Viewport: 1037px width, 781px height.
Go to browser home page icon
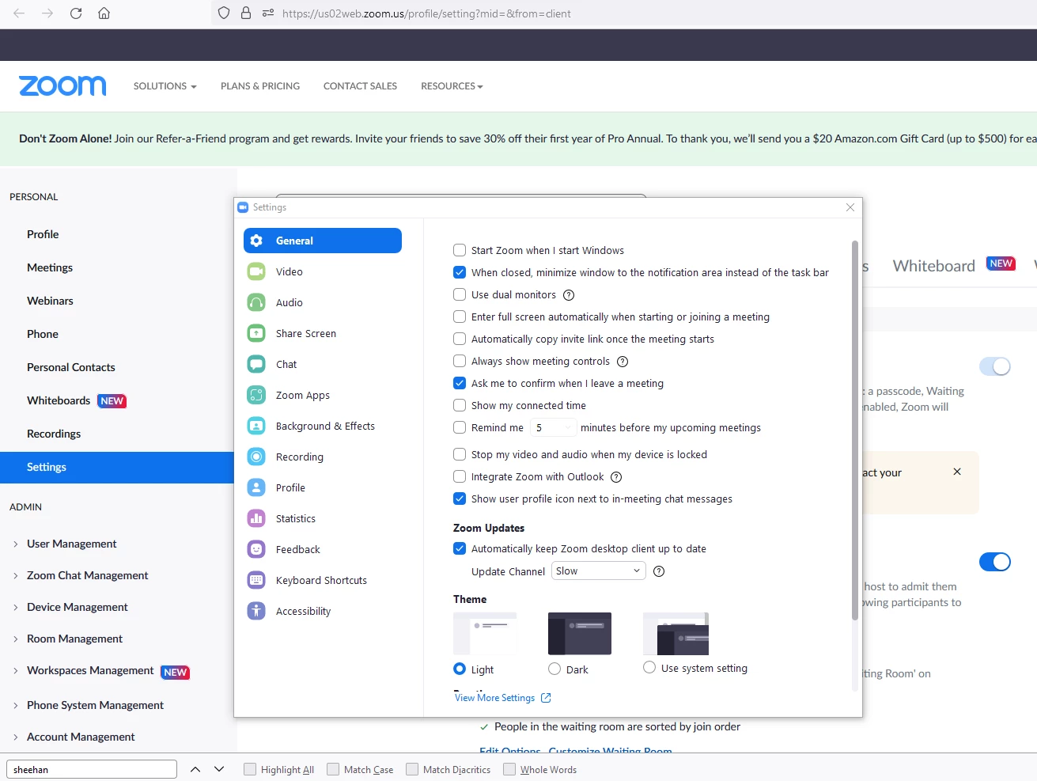click(x=104, y=13)
